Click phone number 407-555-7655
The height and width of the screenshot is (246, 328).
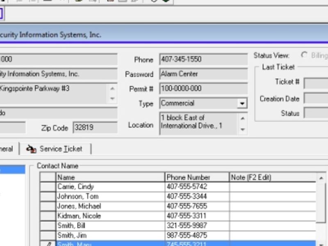[197, 206]
